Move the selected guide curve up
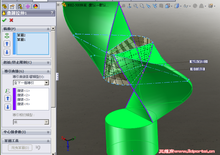220x155 pixels. pos(8,98)
